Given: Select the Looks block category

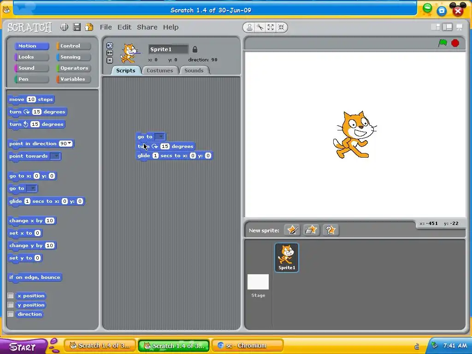Looking at the screenshot, I should 32,57.
